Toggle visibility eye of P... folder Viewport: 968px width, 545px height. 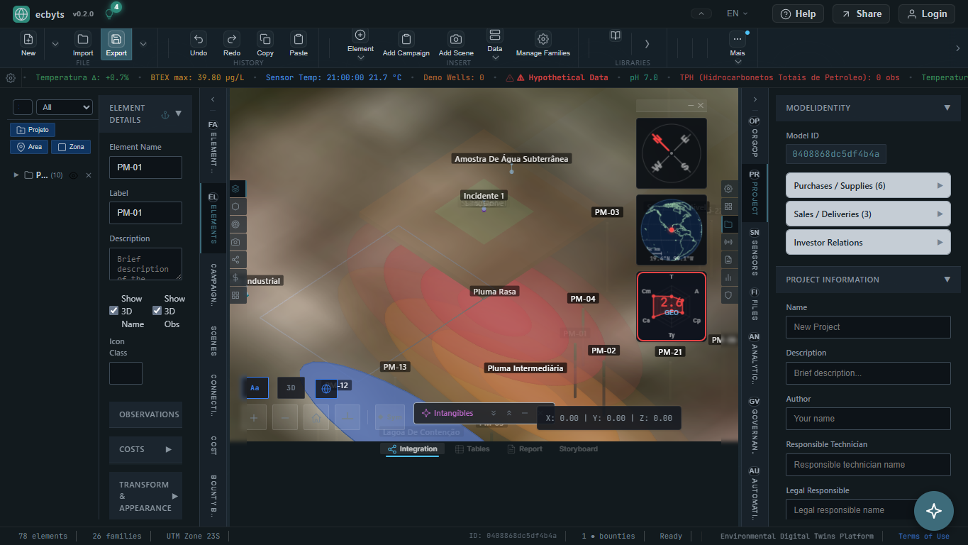73,175
